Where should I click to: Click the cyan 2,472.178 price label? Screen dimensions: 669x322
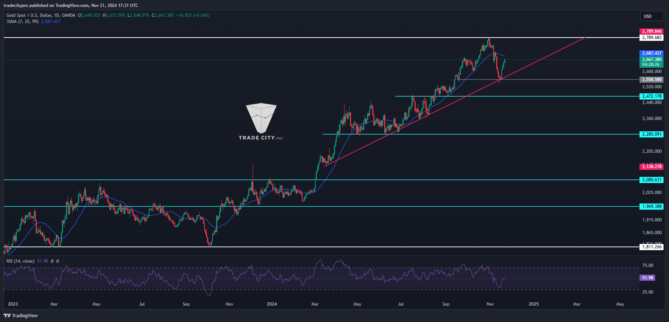tap(652, 96)
